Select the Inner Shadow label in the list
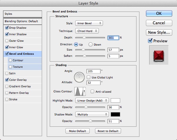Image resolution: width=177 pixels, height=140 pixels. pyautogui.click(x=18, y=34)
